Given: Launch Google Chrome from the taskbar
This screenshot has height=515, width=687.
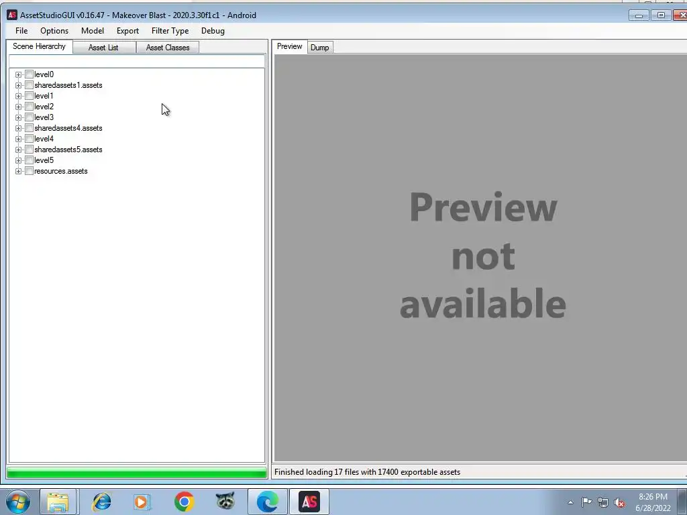Looking at the screenshot, I should [x=184, y=502].
